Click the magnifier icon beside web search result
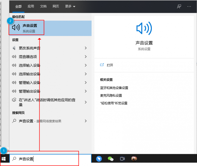 click(14, 121)
